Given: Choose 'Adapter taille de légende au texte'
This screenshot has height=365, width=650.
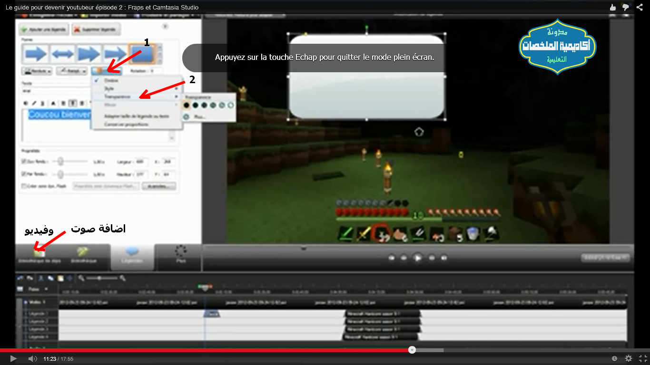Looking at the screenshot, I should coord(137,116).
